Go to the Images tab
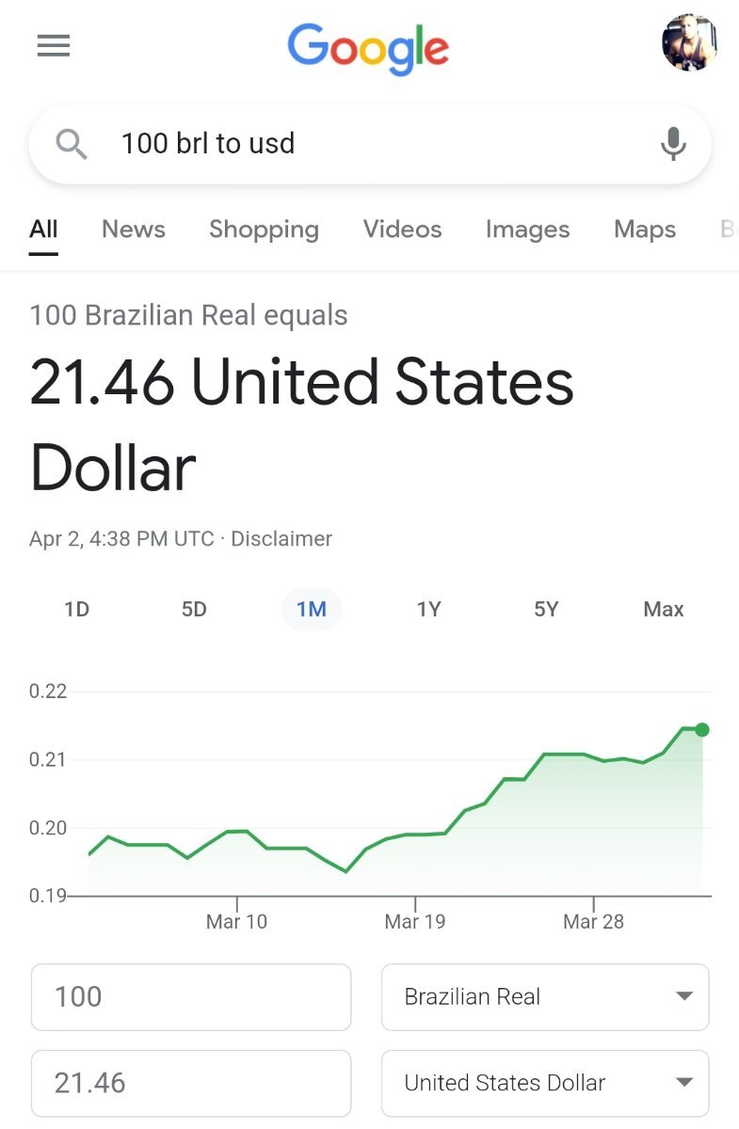This screenshot has width=739, height=1129. click(x=527, y=230)
